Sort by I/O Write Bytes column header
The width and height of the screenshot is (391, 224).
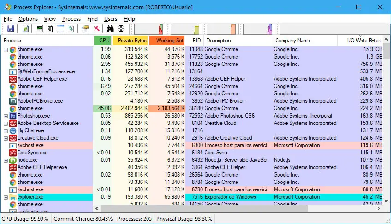[360, 41]
